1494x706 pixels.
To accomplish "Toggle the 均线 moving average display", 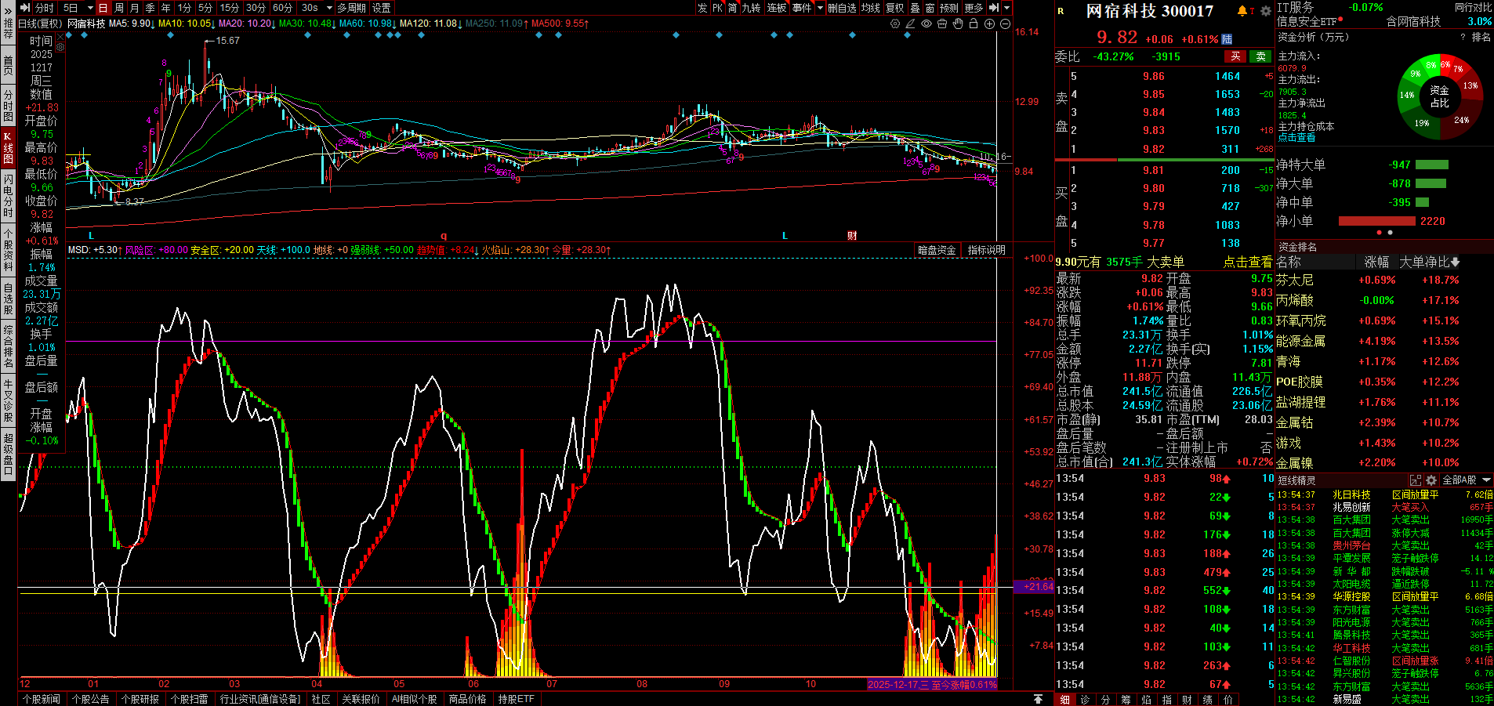I will point(870,8).
